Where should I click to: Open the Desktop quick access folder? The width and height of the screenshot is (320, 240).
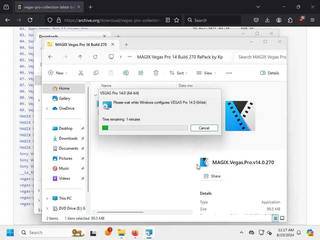[x=66, y=128]
